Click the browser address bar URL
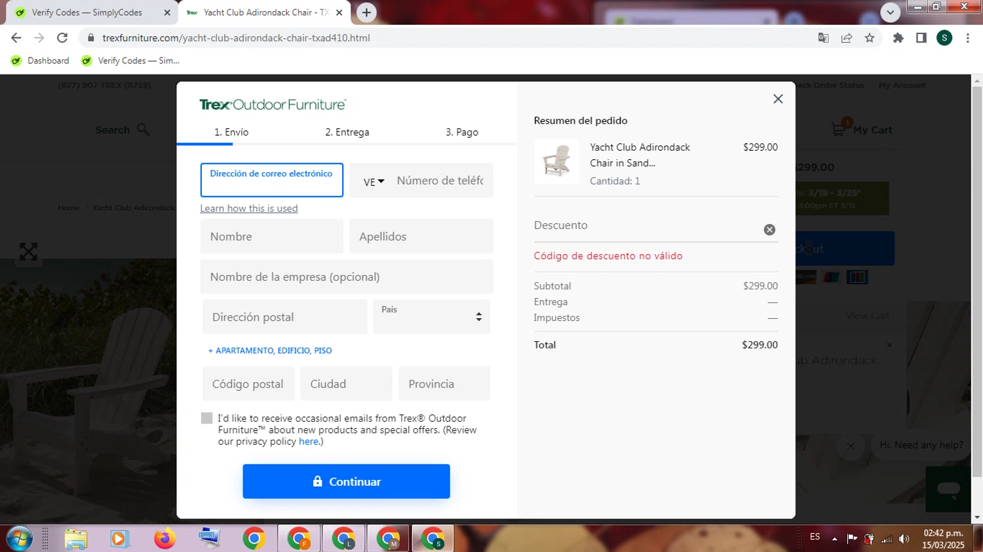 (x=237, y=38)
